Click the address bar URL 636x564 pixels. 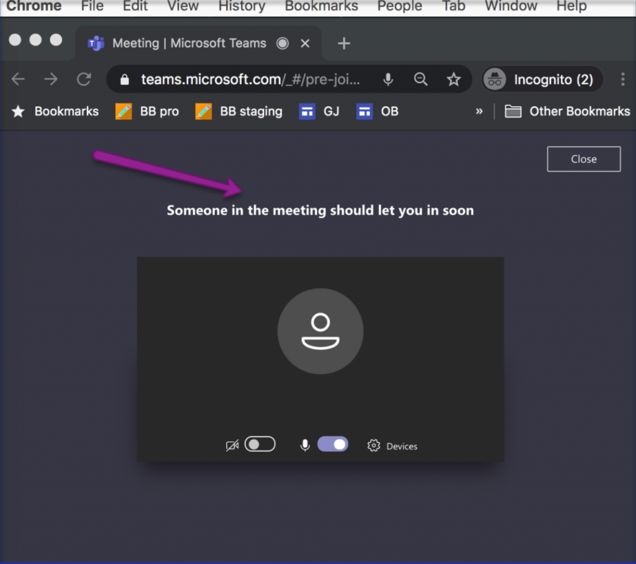click(x=250, y=80)
